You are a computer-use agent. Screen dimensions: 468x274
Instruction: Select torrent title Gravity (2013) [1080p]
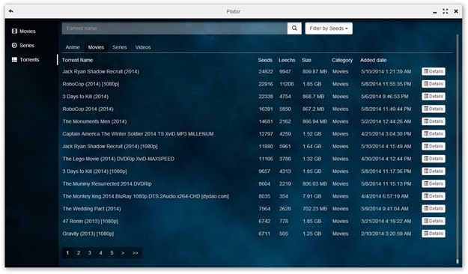tap(88, 234)
